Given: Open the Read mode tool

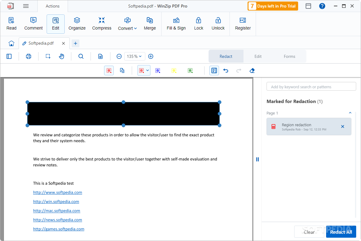Looking at the screenshot, I should 11,24.
